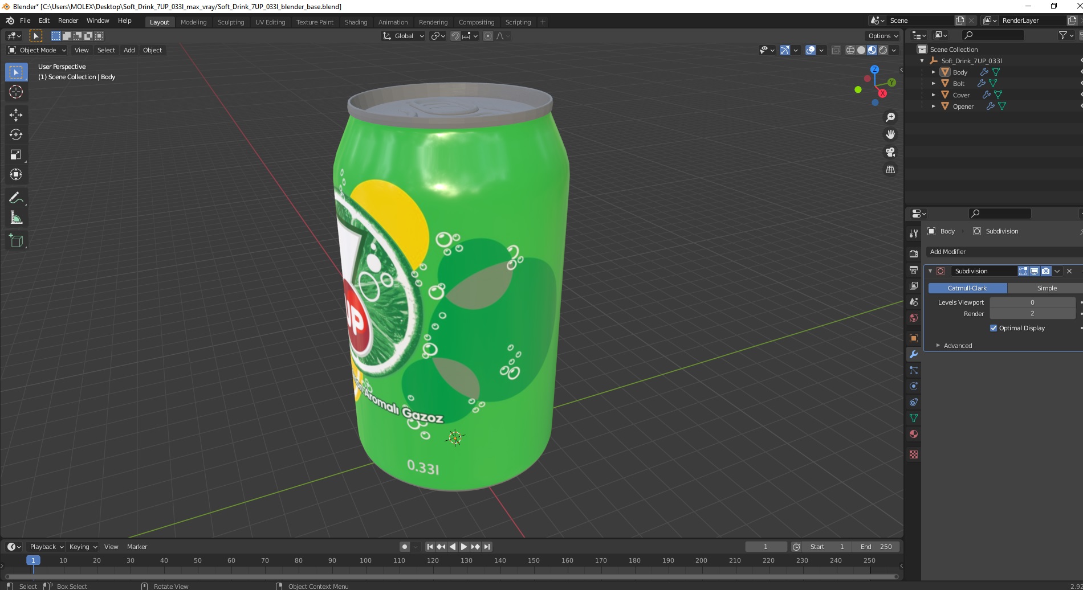Viewport: 1083px width, 590px height.
Task: Open the Particles properties tab
Action: coord(914,370)
